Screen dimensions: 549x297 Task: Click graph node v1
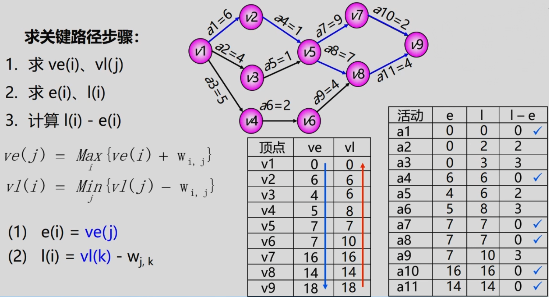pyautogui.click(x=200, y=51)
